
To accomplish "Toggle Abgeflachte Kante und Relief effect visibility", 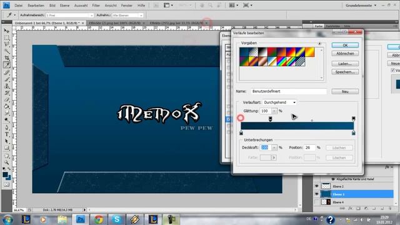I will point(333,179).
